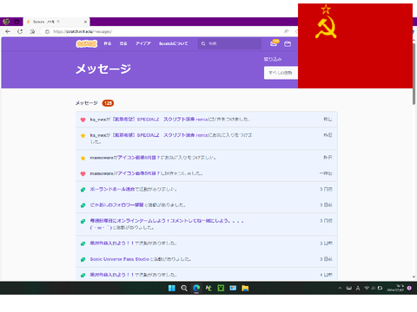The height and width of the screenshot is (312, 417).
Task: Reload the page with the refresh icon
Action: pos(20,31)
